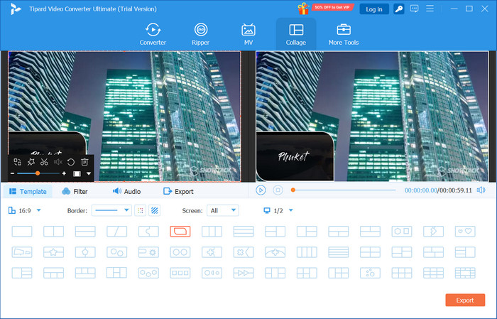Select the Template tab

click(x=28, y=192)
